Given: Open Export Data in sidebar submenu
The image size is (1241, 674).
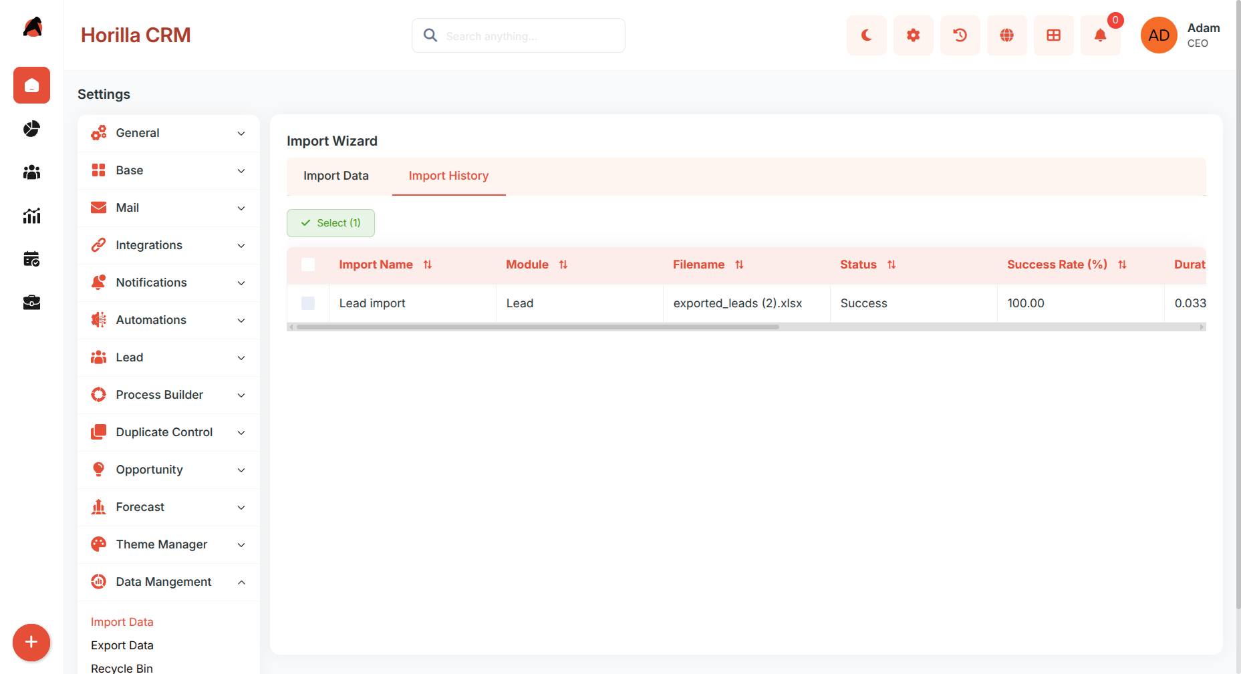Looking at the screenshot, I should (122, 645).
